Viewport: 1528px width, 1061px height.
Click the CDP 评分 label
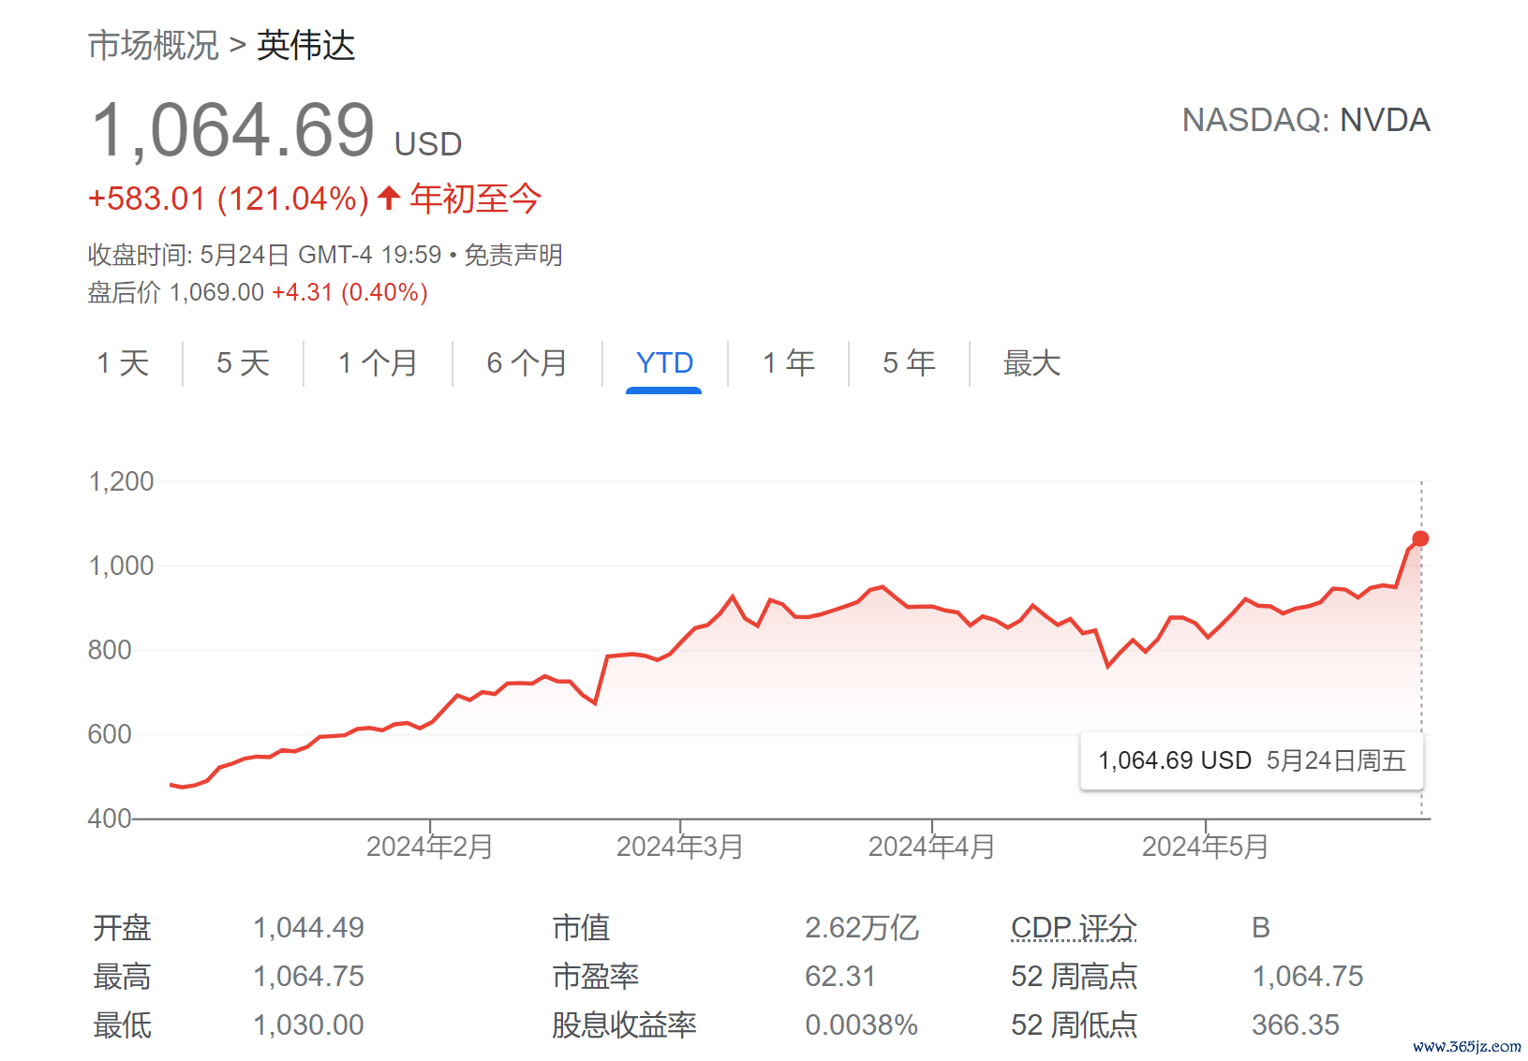(x=1074, y=927)
